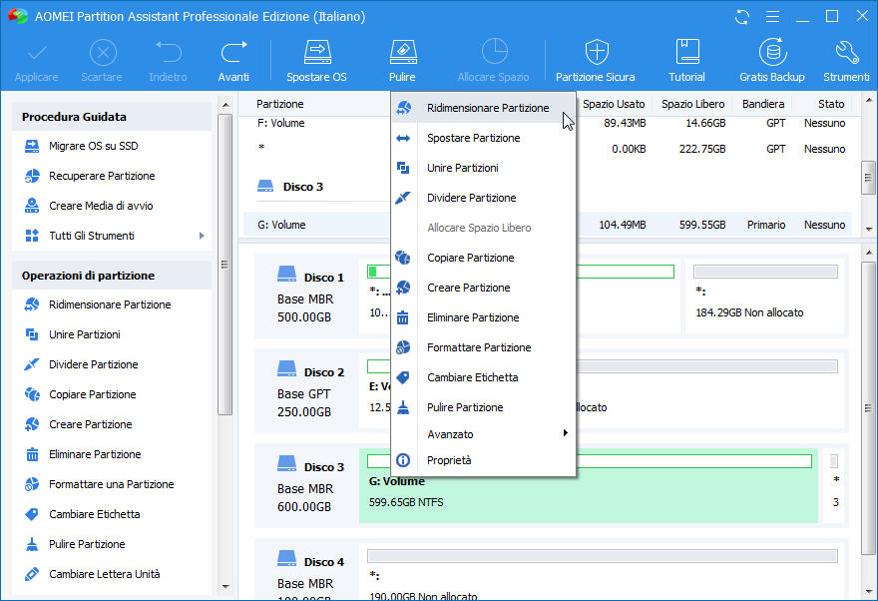
Task: Click Pulire Partizione in the sidebar
Action: pyautogui.click(x=87, y=544)
